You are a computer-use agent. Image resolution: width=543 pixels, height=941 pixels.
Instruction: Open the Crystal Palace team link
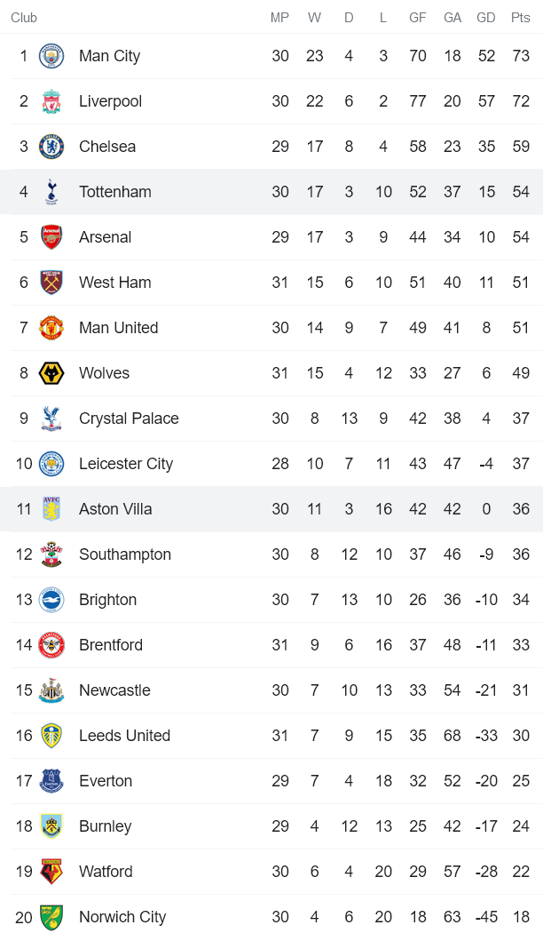[x=129, y=419]
